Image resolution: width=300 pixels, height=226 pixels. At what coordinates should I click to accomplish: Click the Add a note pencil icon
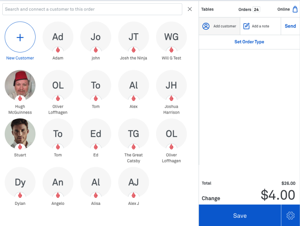[x=246, y=26]
